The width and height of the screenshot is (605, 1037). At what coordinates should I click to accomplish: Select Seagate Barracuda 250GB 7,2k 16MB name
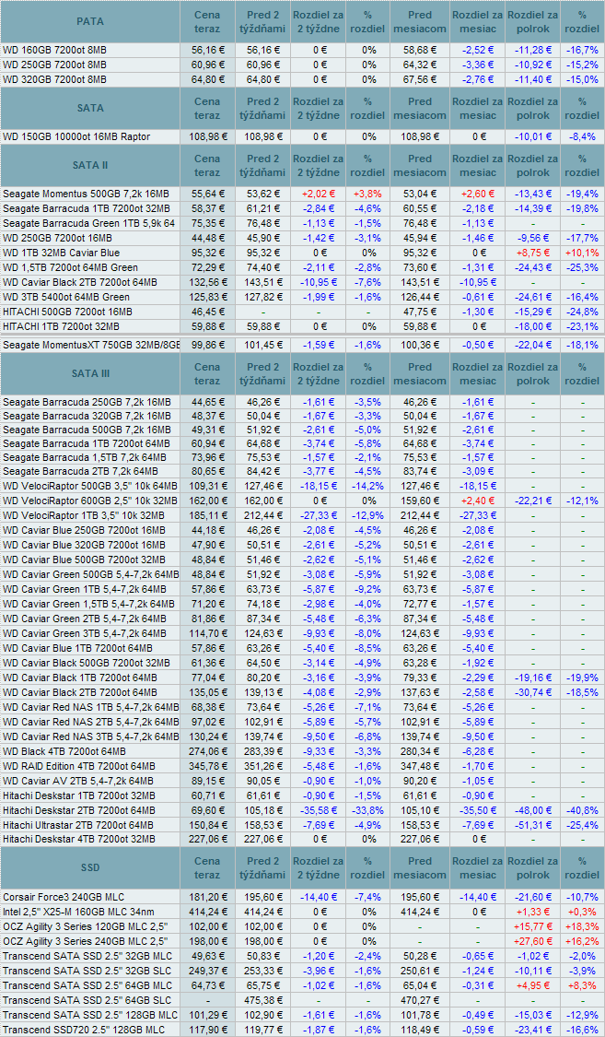pyautogui.click(x=87, y=402)
